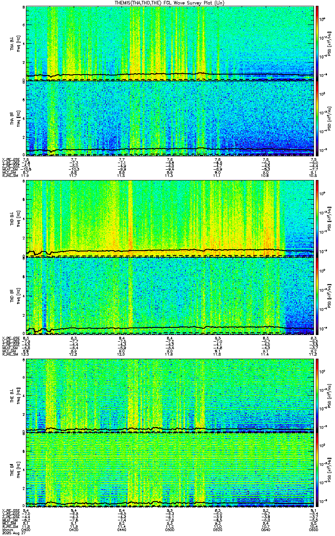Image resolution: width=335 pixels, height=536 pixels.
Task: Click the 0400 time tick label
Action: pos(26,530)
